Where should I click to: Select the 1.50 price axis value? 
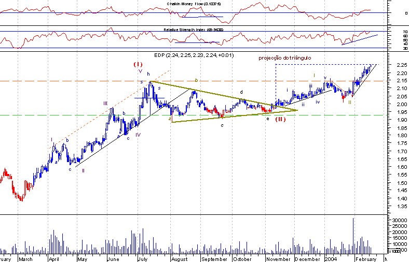[402, 183]
